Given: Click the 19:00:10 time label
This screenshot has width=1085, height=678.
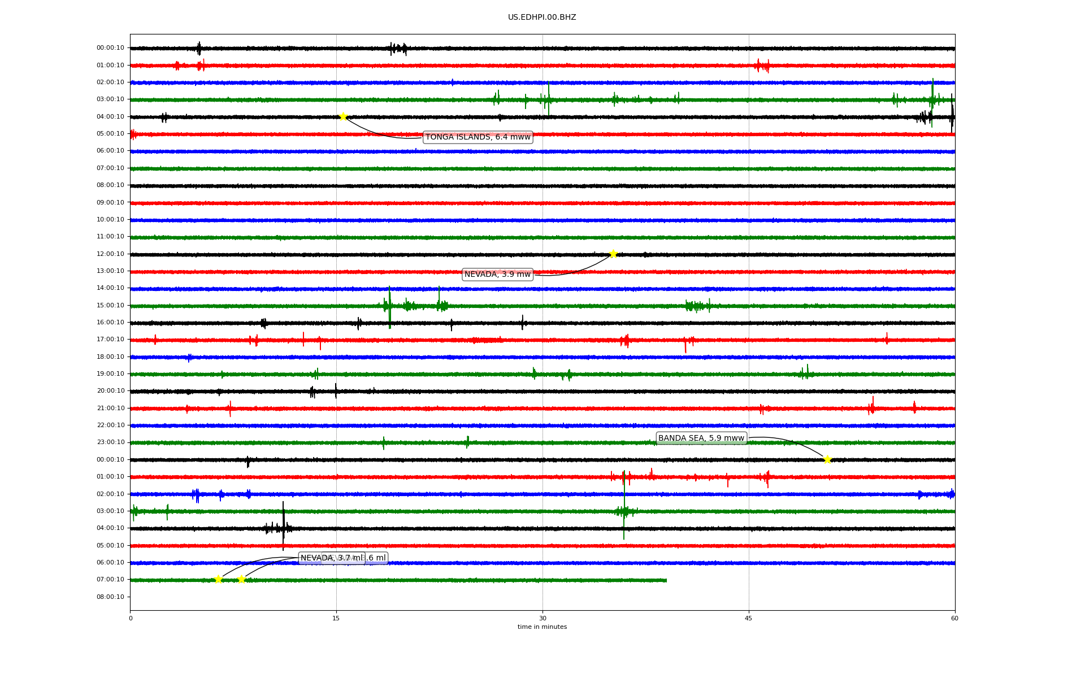Looking at the screenshot, I should pos(110,373).
